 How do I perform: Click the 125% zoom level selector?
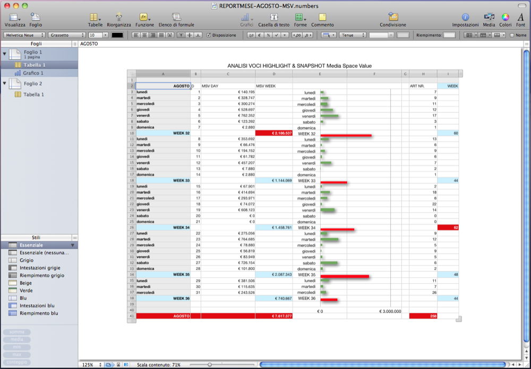coord(90,365)
